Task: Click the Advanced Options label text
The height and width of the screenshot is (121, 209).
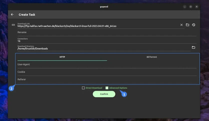Action: 118,88
